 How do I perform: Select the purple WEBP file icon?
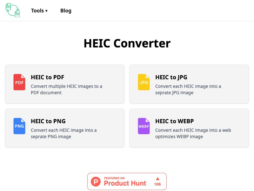pos(144,126)
